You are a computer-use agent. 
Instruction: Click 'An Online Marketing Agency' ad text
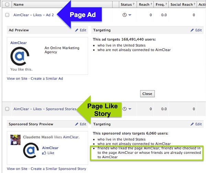tap(62, 50)
